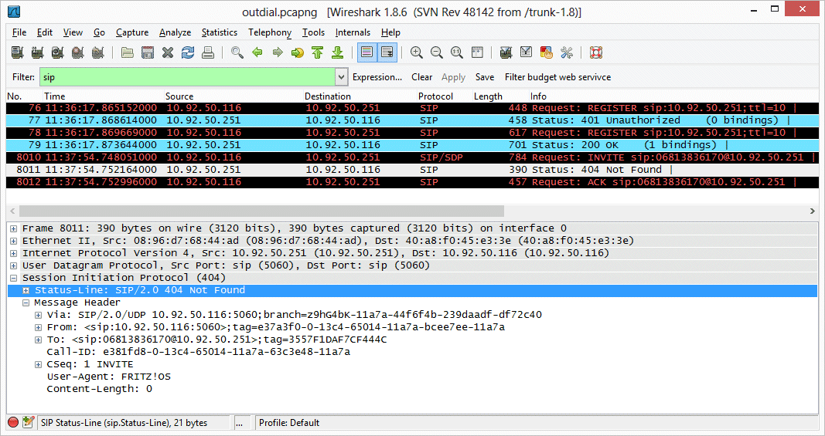This screenshot has height=436, width=825.
Task: Expand the Ethernet II section
Action: click(14, 241)
